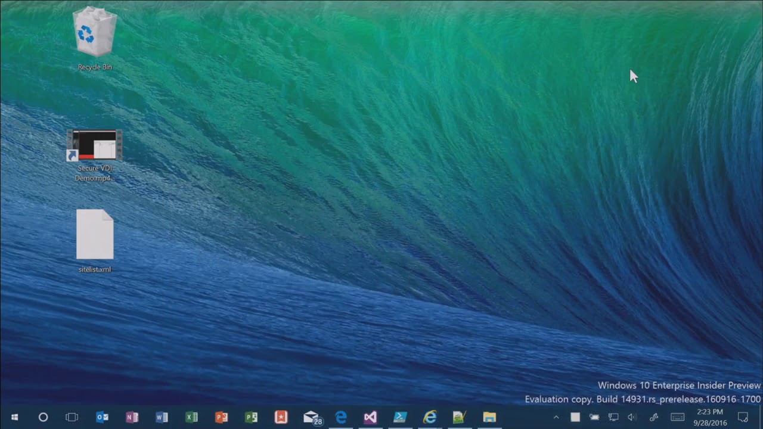Launch Outlook from the taskbar
Image resolution: width=763 pixels, height=429 pixels.
102,417
